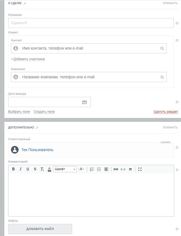Toggle underline text formatting

click(x=28, y=169)
